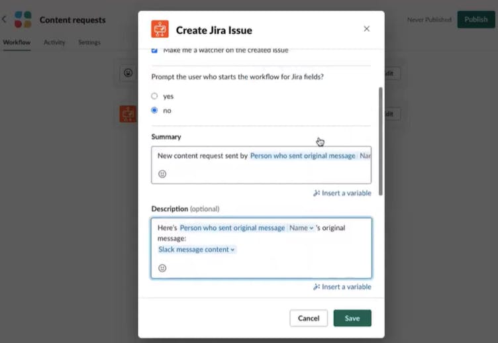The width and height of the screenshot is (498, 343).
Task: Click the "Content requests" workflow title
Action: pos(73,20)
